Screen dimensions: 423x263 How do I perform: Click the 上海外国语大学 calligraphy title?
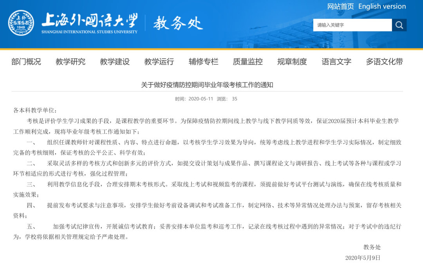pos(90,20)
